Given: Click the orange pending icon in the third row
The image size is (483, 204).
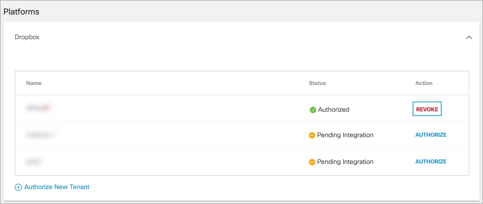Looking at the screenshot, I should 312,162.
